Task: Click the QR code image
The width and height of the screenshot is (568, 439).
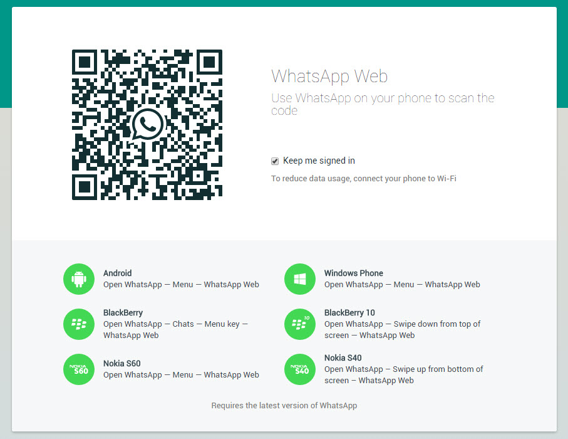Action: click(x=147, y=124)
